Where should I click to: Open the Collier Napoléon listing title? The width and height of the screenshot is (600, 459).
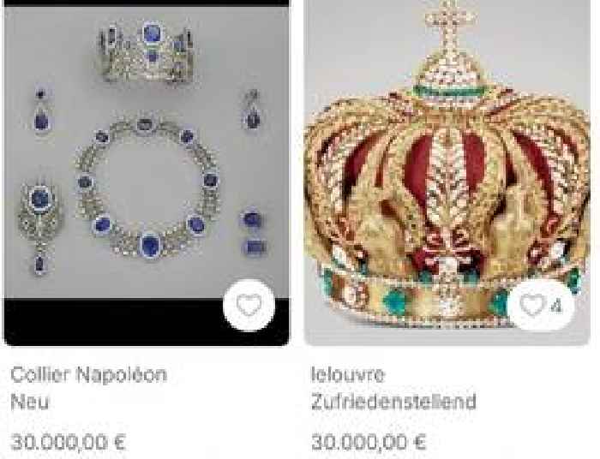click(89, 374)
